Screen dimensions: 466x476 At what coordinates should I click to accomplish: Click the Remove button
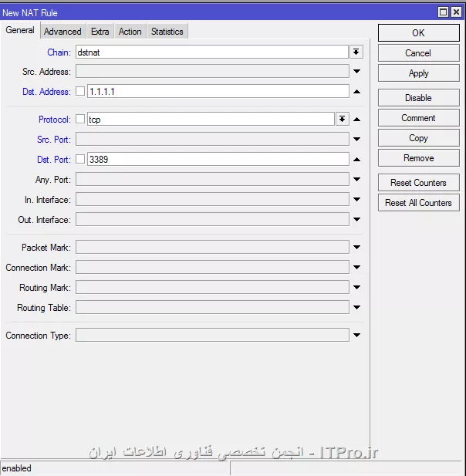click(418, 158)
